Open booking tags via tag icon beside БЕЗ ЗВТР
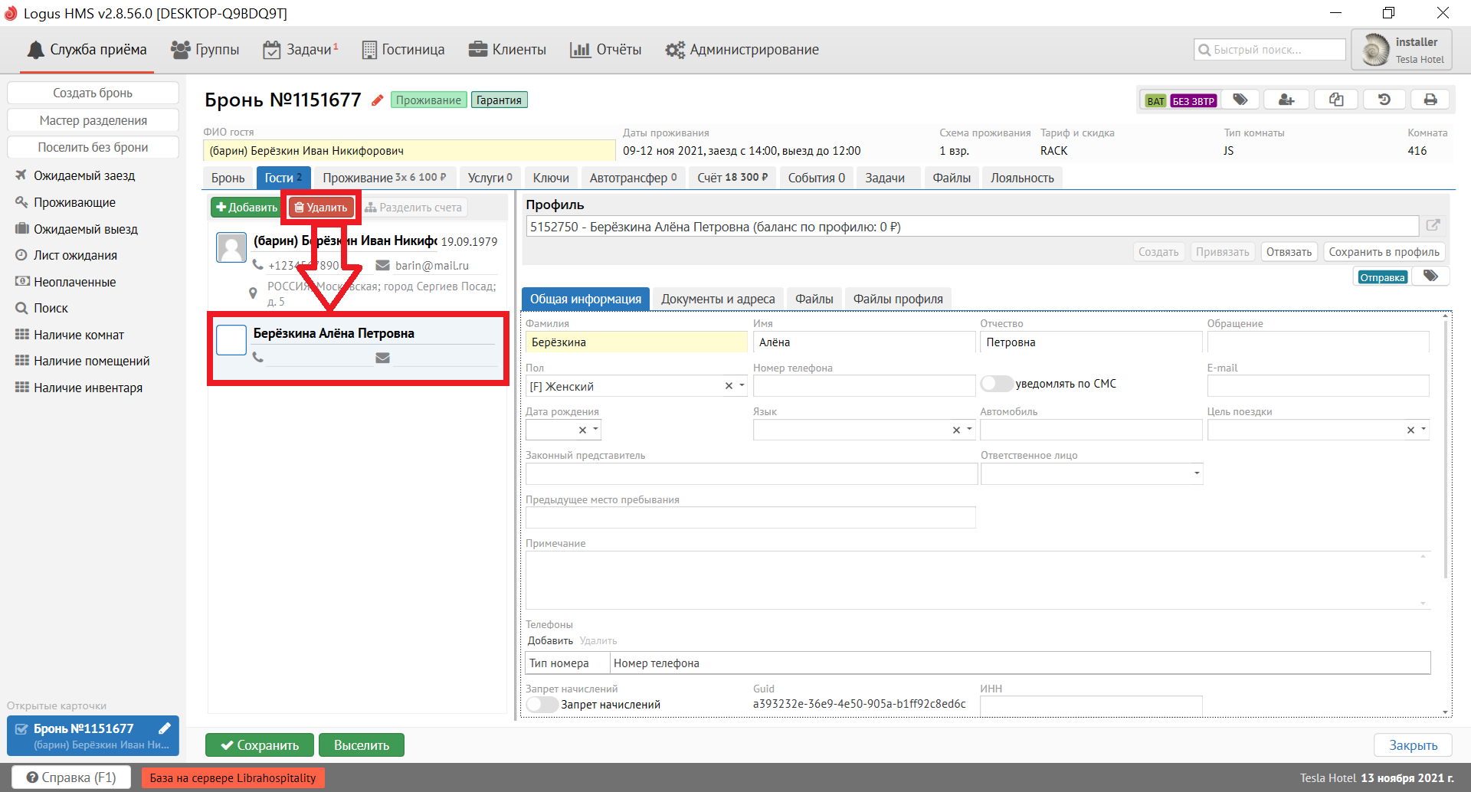 click(x=1240, y=100)
